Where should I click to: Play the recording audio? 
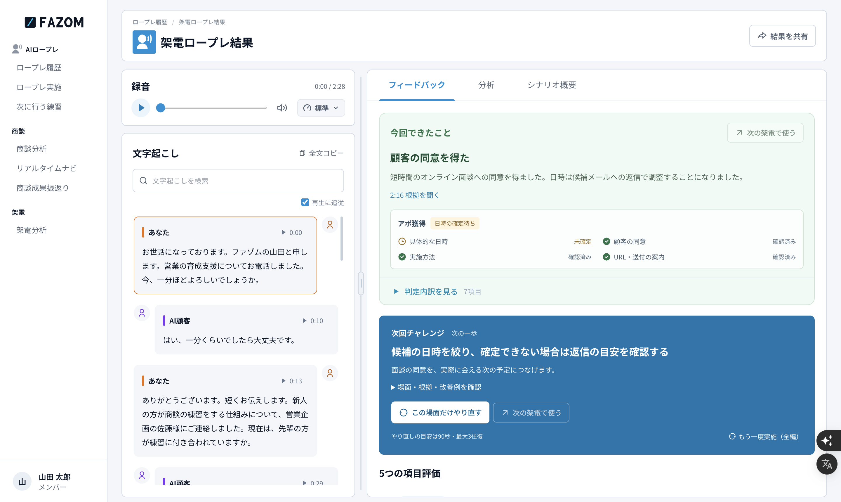tap(141, 108)
